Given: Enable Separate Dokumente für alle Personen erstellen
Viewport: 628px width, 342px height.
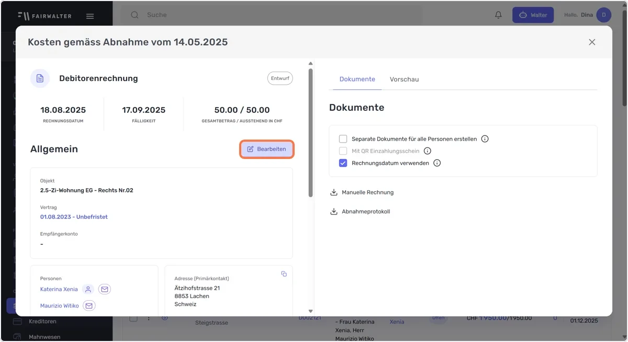Looking at the screenshot, I should click(x=343, y=139).
